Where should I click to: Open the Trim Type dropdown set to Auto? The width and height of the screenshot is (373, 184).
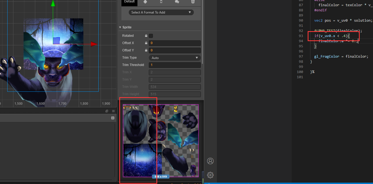point(175,58)
